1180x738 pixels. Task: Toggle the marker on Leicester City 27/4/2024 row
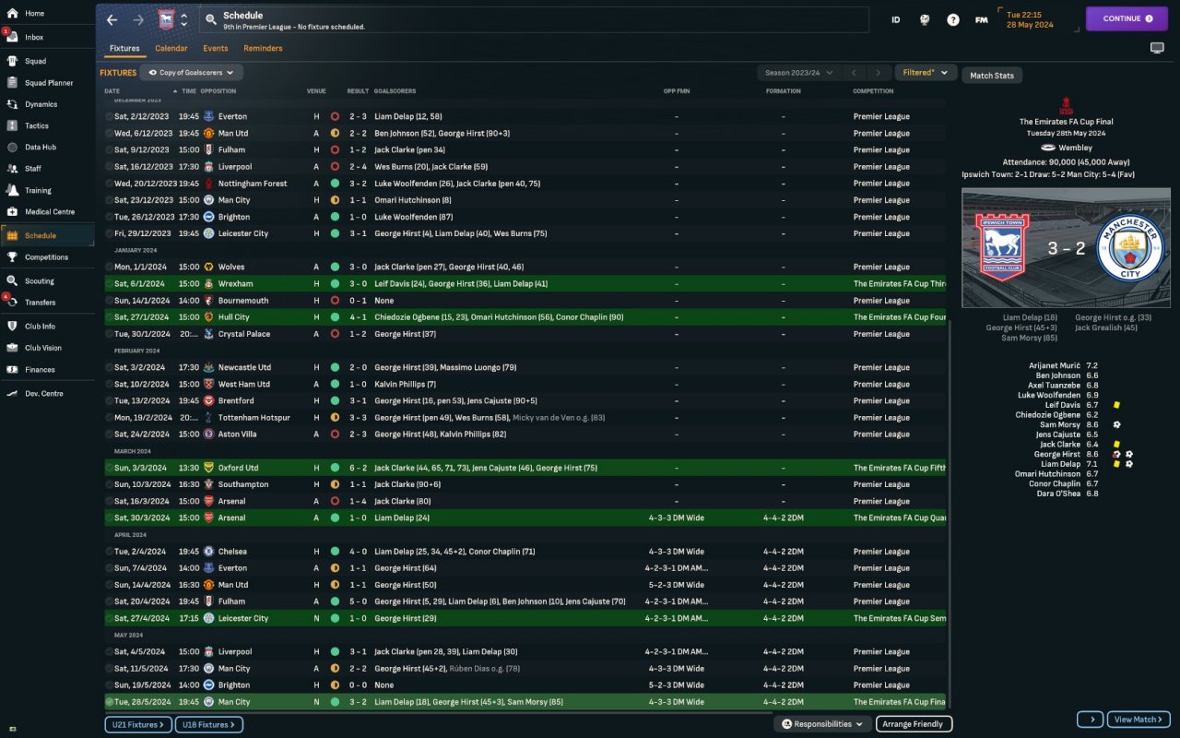click(110, 618)
